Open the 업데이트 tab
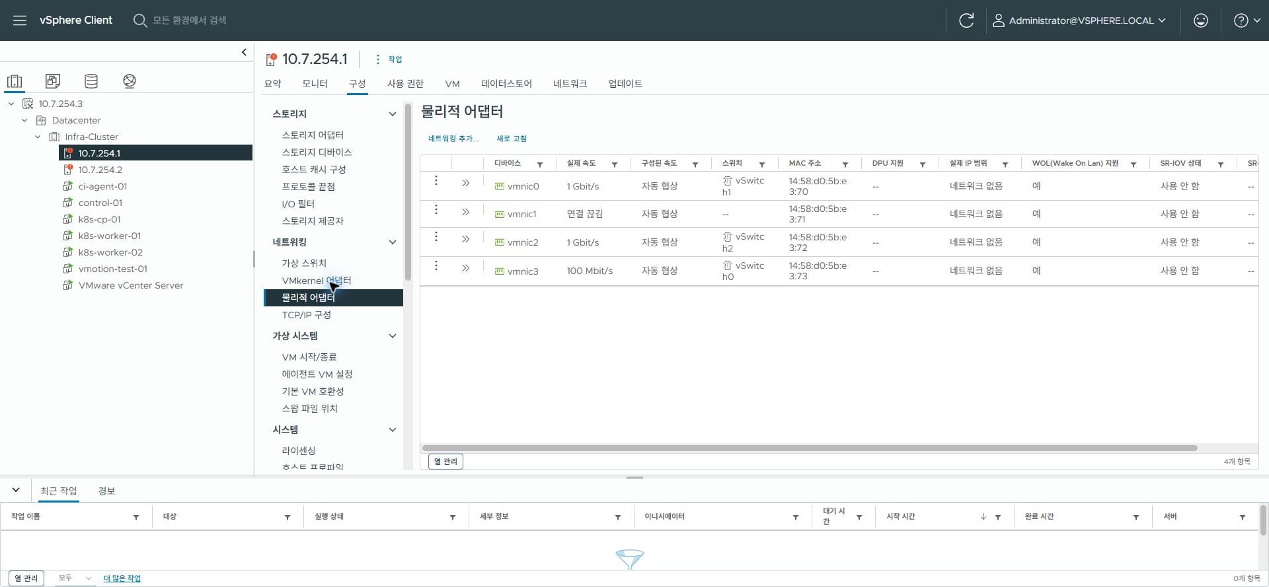Viewport: 1269px width, 587px height. tap(625, 84)
